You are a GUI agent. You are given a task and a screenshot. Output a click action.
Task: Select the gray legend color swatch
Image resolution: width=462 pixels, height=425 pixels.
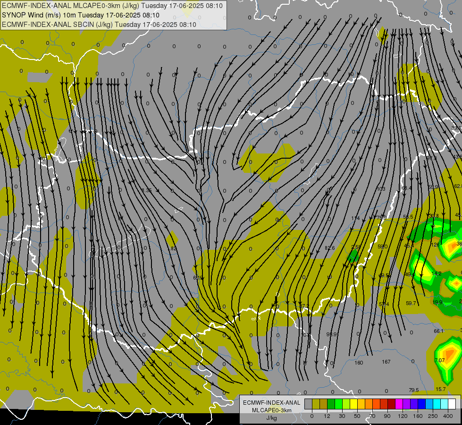click(308, 404)
